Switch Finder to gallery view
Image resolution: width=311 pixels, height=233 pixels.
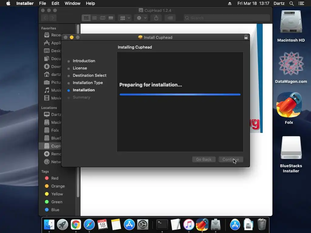tap(111, 18)
